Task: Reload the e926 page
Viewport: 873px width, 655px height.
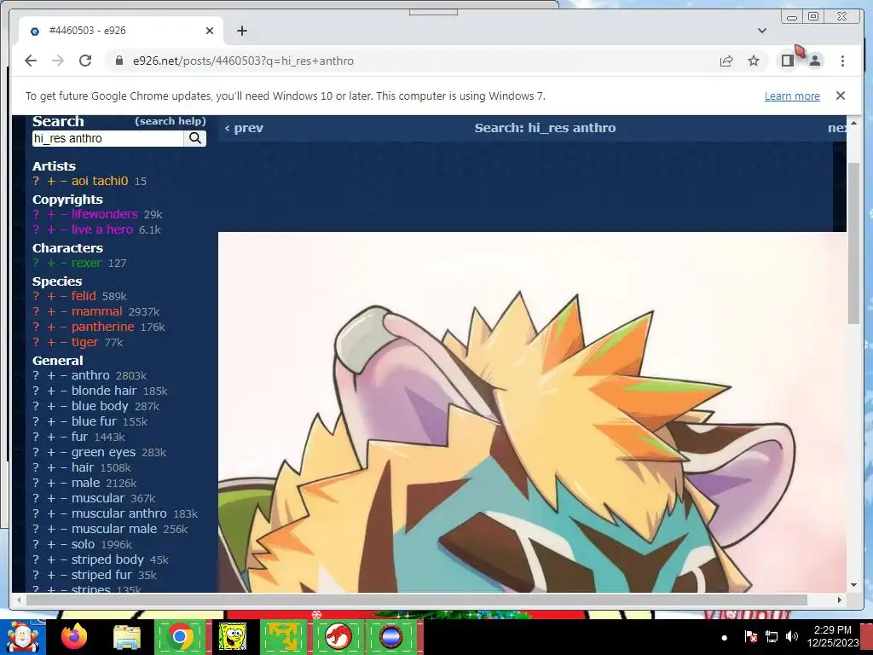Action: [85, 61]
